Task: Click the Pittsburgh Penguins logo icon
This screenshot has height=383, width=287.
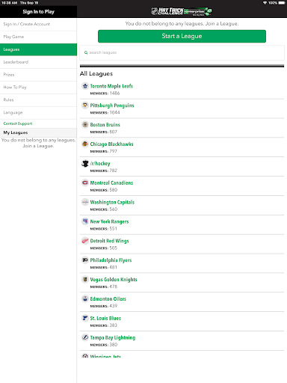Action: point(85,105)
